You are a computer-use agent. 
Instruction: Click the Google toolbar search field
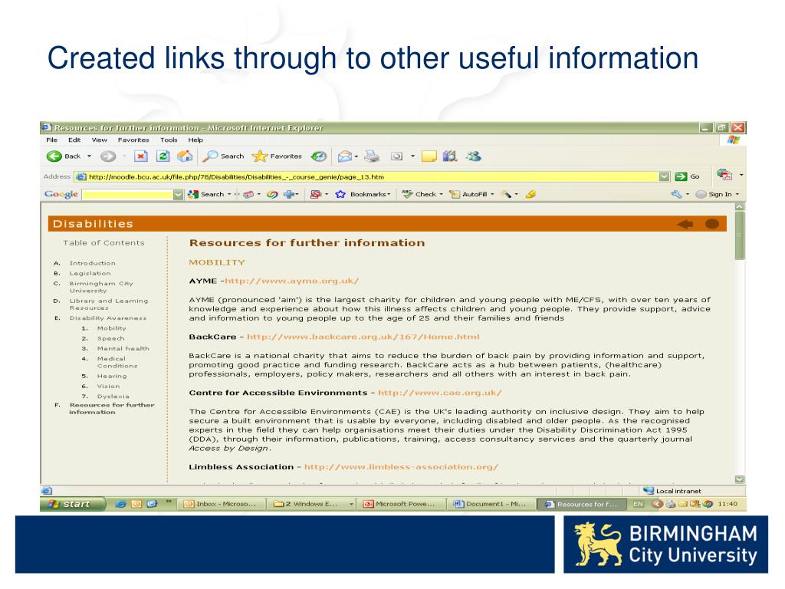tap(128, 194)
